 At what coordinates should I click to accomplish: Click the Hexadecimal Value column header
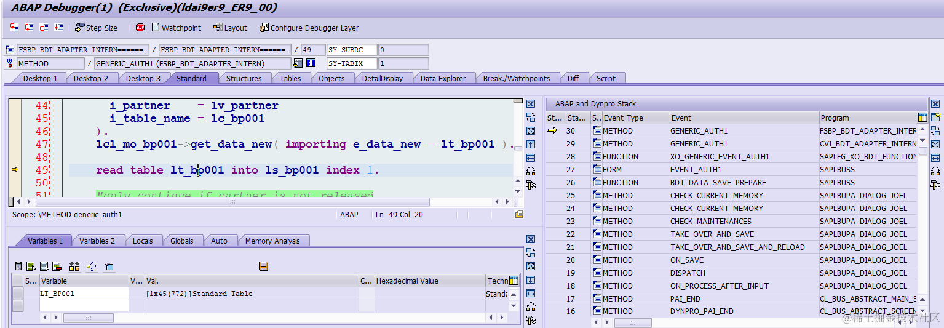click(x=430, y=281)
